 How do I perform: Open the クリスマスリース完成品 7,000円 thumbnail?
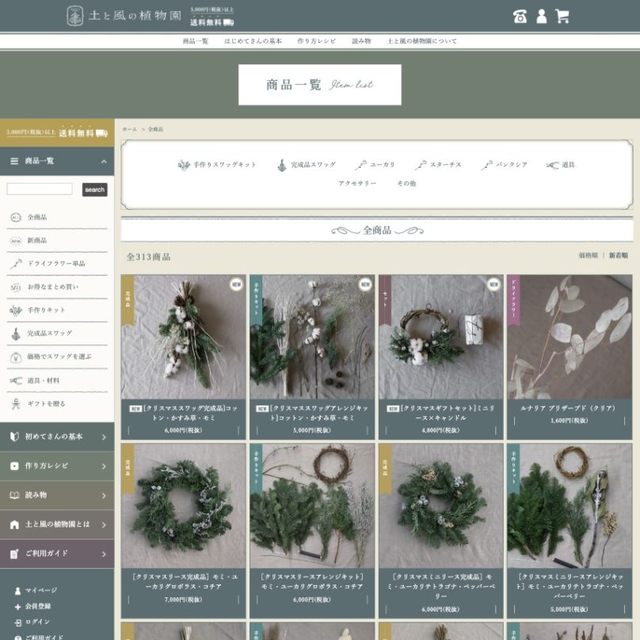pos(183,506)
